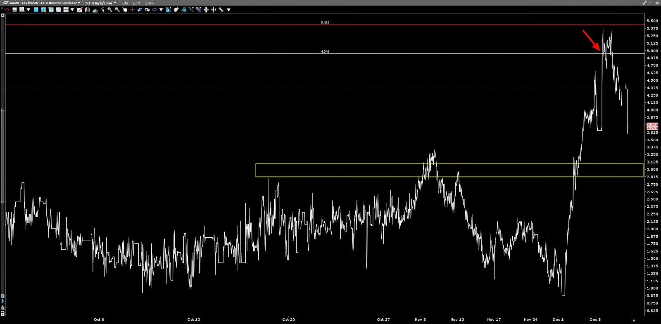Screen dimensions: 661x324
Task: Open the GF Reverse Calendar contract dropdown
Action: tap(42, 3)
